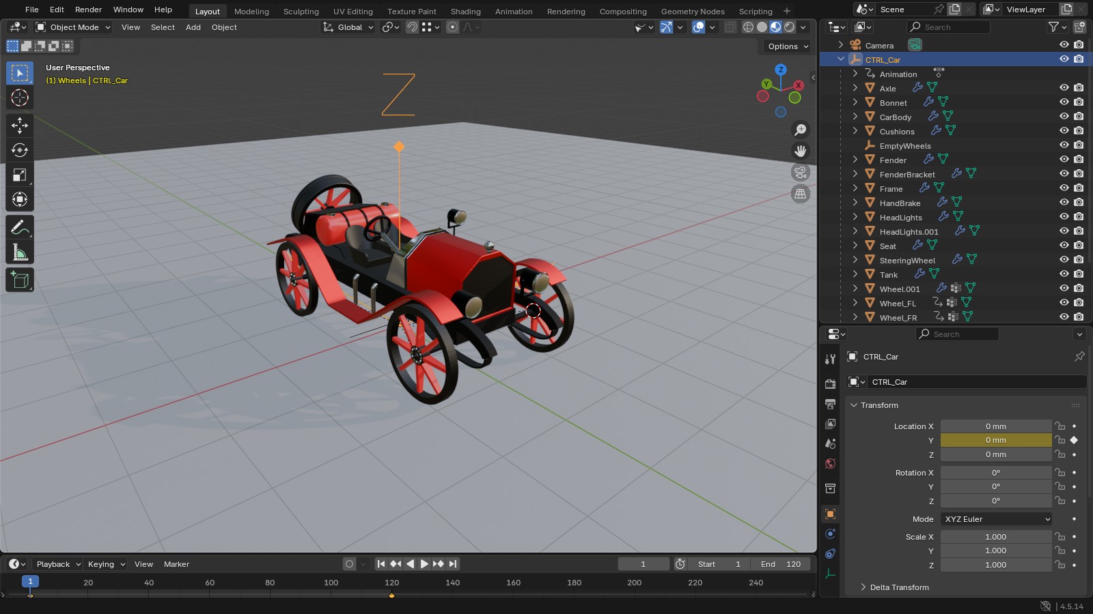Screen dimensions: 1093x614
Task: Switch orthographic/perspective grid icon
Action: pyautogui.click(x=801, y=194)
